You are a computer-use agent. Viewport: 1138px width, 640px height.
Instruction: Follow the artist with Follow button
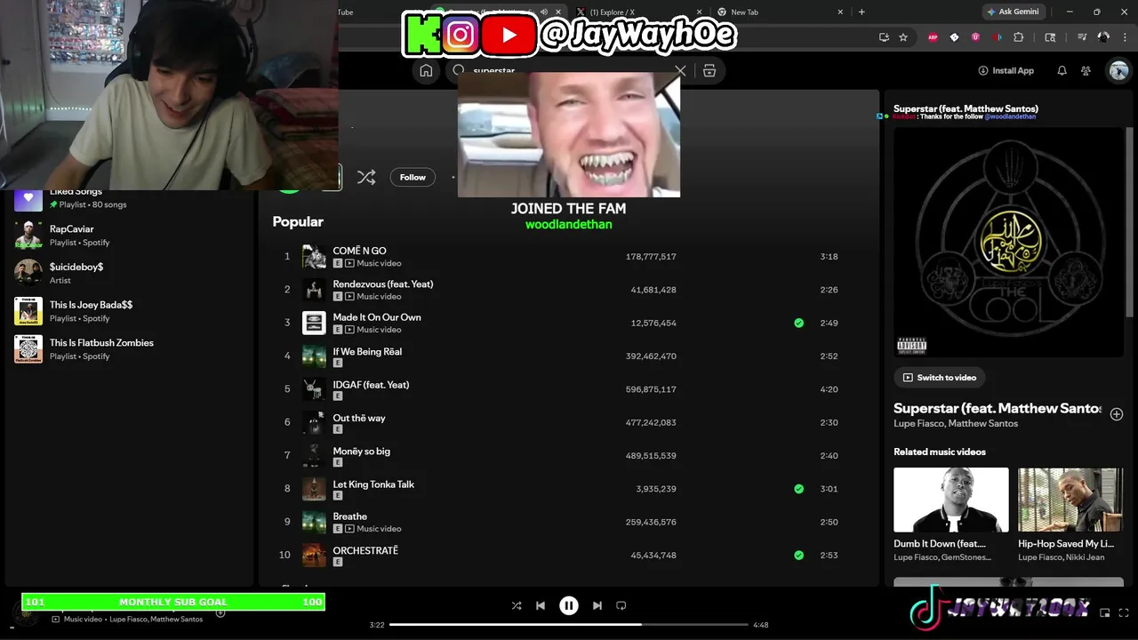tap(413, 177)
